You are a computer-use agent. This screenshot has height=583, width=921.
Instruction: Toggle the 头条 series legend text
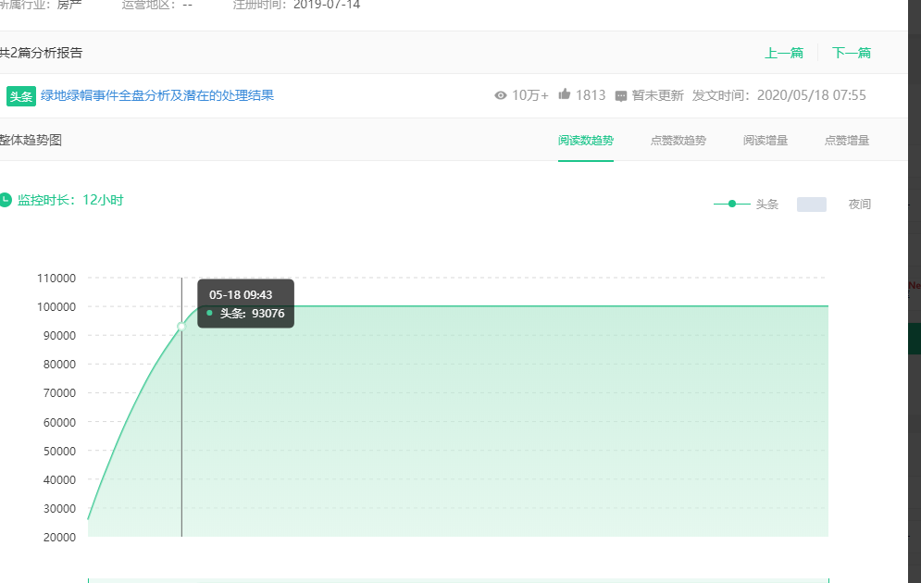(767, 204)
